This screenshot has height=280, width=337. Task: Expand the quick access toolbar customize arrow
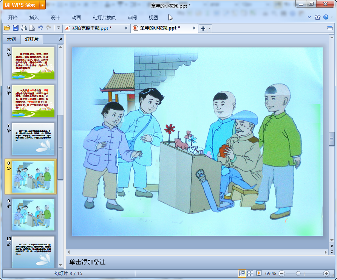[59, 28]
